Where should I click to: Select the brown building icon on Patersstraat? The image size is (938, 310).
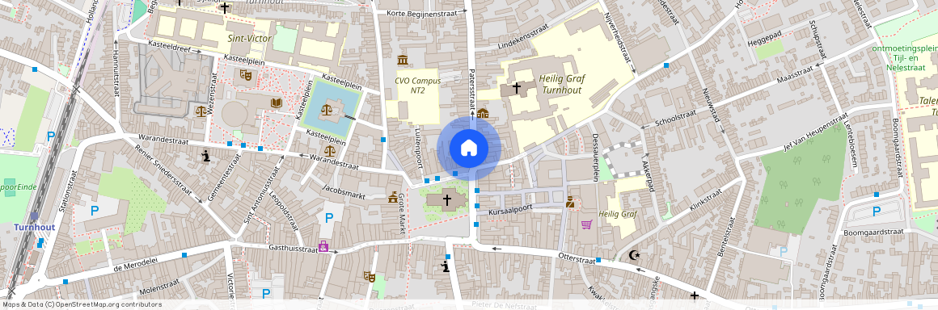tap(482, 114)
